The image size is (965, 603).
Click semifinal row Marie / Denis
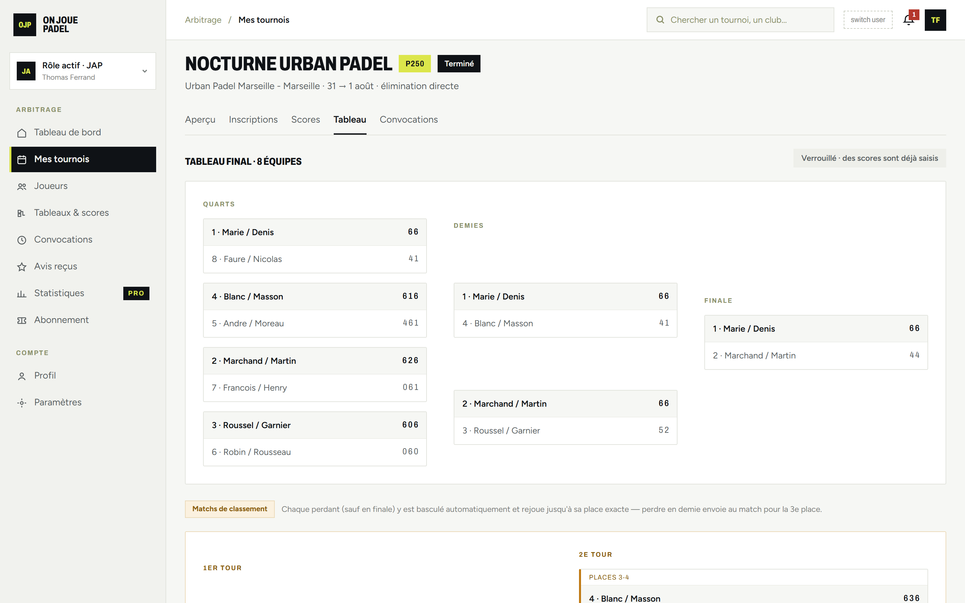(566, 297)
